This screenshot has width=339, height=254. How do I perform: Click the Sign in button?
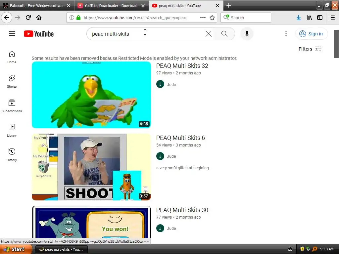[311, 34]
